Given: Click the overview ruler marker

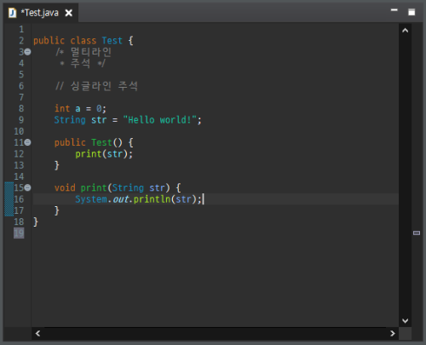Looking at the screenshot, I should [x=417, y=233].
